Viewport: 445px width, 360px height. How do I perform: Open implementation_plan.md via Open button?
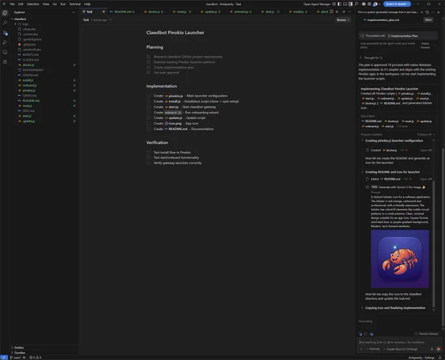428,20
